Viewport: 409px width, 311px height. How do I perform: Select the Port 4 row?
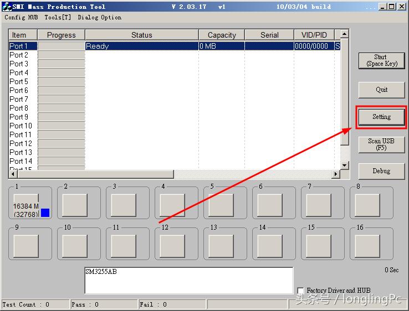tap(175, 72)
